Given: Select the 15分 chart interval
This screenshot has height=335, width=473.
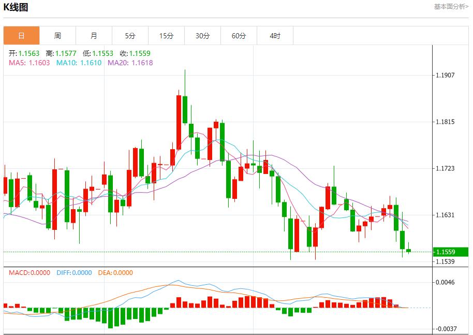Looking at the screenshot, I should click(166, 35).
